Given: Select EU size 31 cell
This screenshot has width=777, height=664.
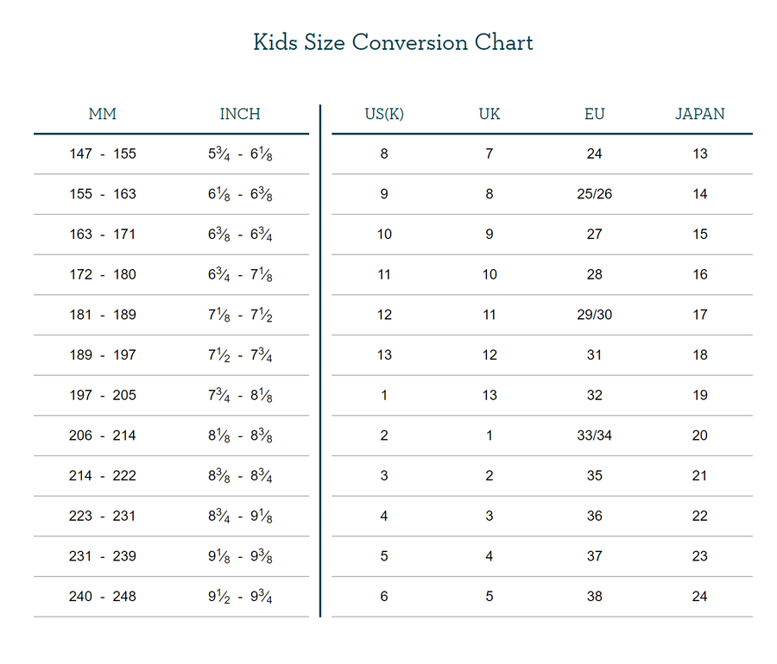Looking at the screenshot, I should tap(594, 355).
